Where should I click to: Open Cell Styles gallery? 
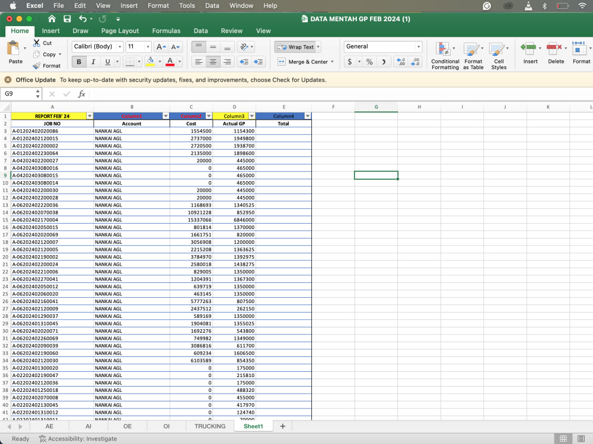pos(499,56)
